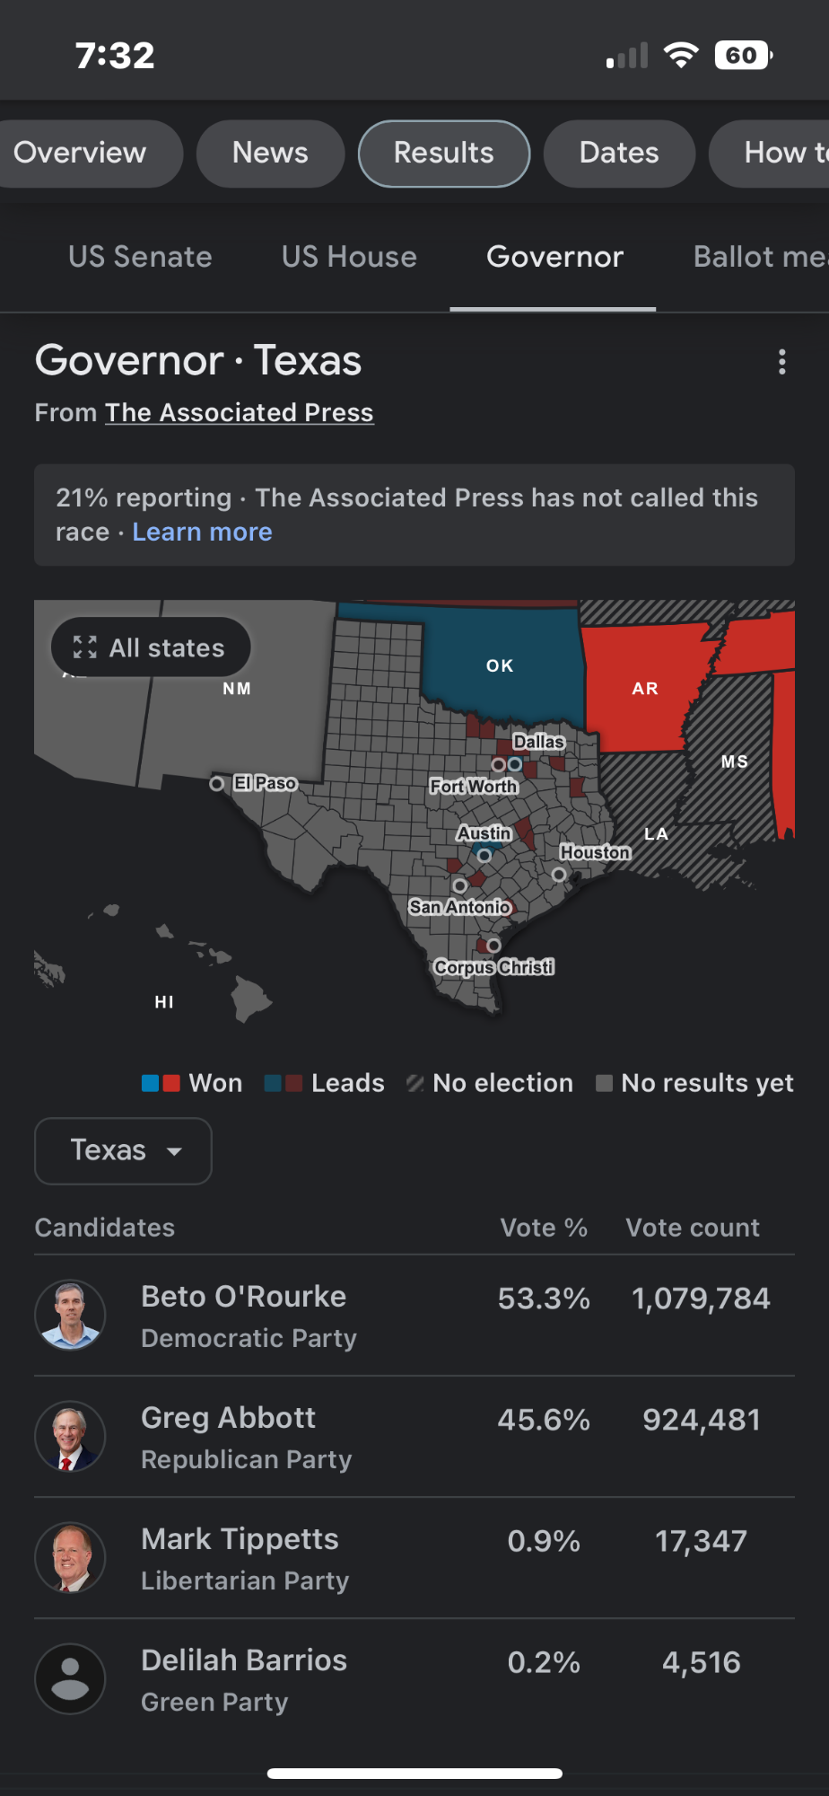Tap the expand icon in All states
The width and height of the screenshot is (829, 1796).
click(85, 647)
